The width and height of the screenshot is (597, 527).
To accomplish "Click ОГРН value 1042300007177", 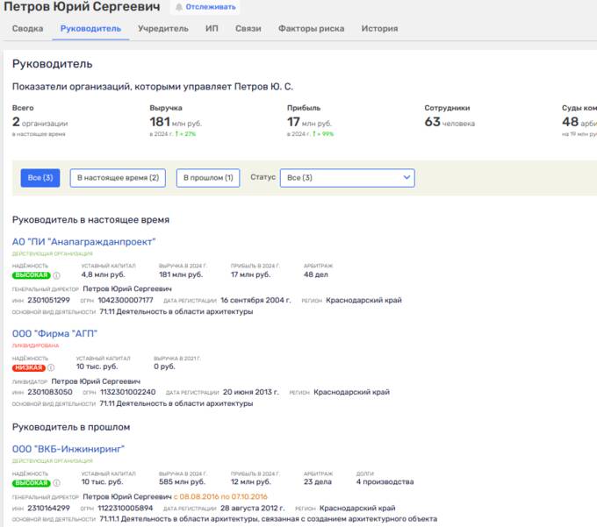I will [126, 301].
